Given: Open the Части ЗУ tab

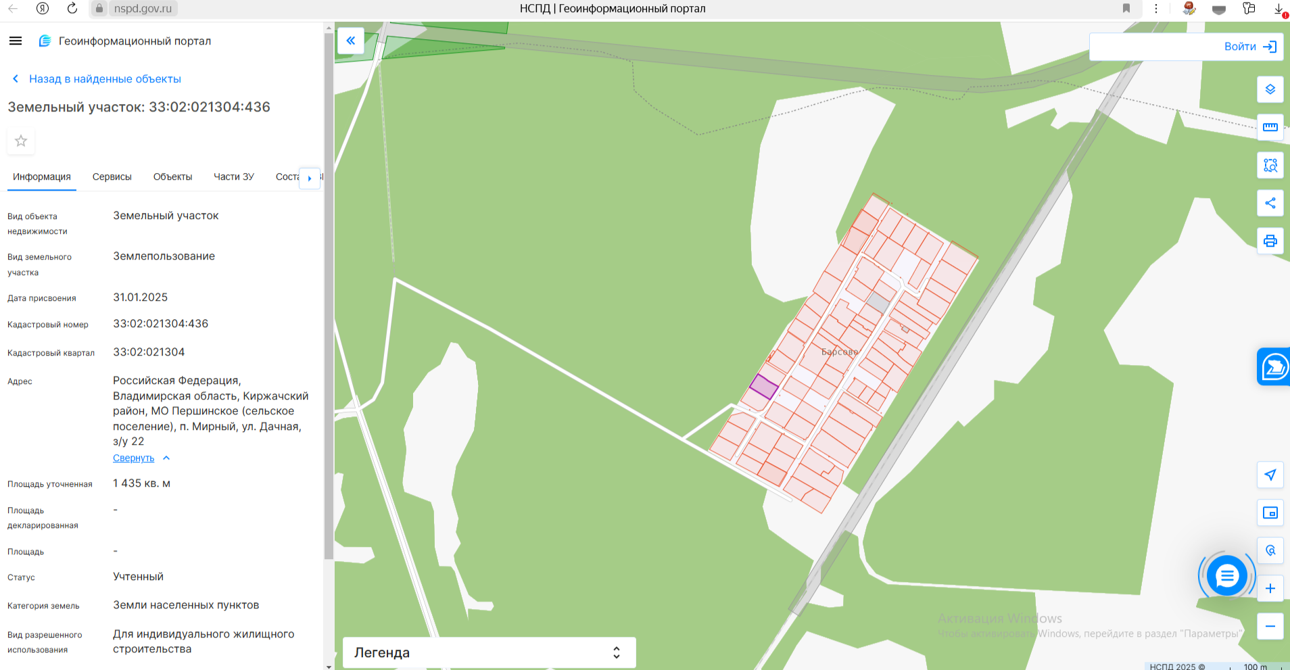Looking at the screenshot, I should point(233,177).
